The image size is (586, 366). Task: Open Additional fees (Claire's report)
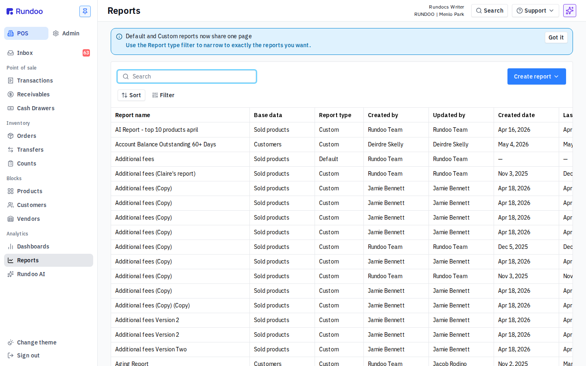pos(155,174)
